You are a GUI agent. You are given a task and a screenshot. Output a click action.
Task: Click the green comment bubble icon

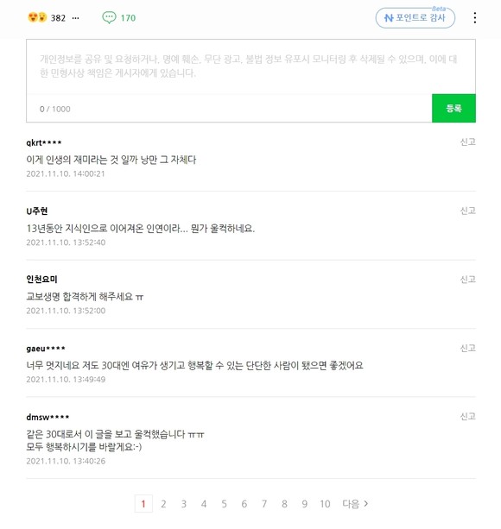coord(109,17)
